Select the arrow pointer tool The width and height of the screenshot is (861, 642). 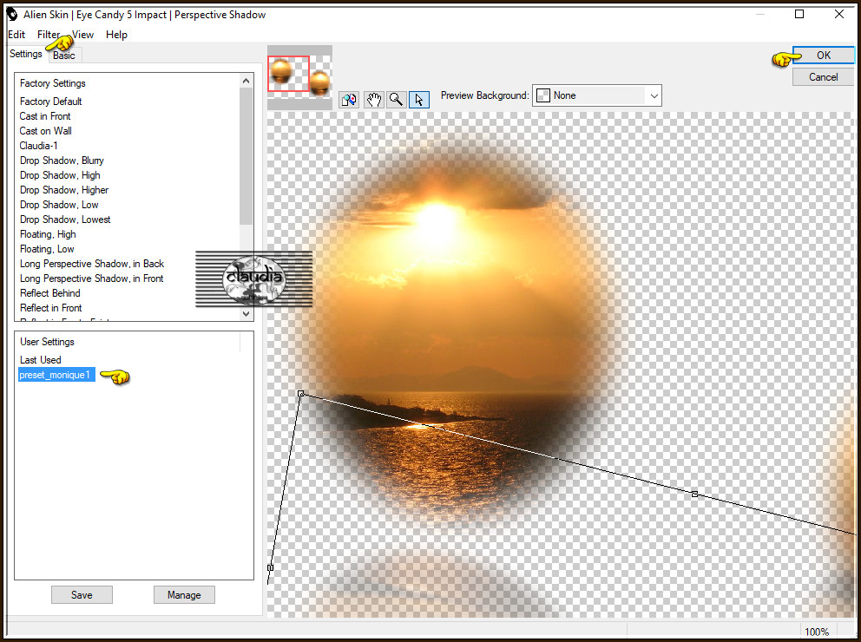[x=419, y=99]
